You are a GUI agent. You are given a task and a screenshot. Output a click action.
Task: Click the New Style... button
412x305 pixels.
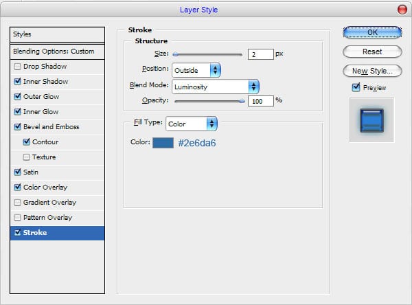click(371, 71)
